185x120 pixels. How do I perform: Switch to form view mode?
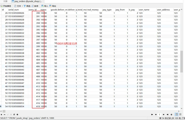180,114
